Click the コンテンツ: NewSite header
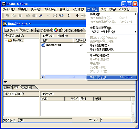 [x=63, y=36]
